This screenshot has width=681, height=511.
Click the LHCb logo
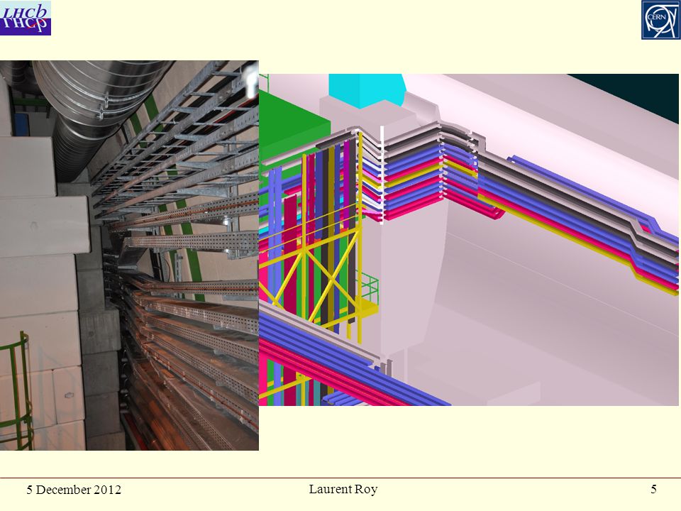26,18
